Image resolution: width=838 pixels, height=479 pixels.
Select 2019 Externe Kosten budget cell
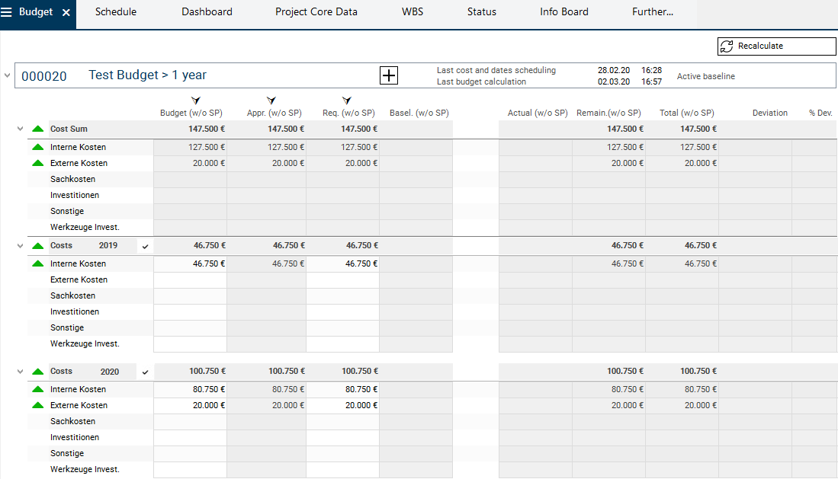tap(191, 280)
